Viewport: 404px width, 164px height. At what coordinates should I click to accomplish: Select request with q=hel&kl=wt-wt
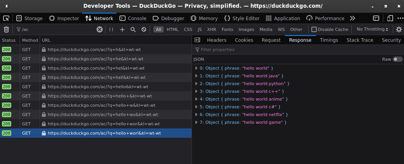[96, 68]
